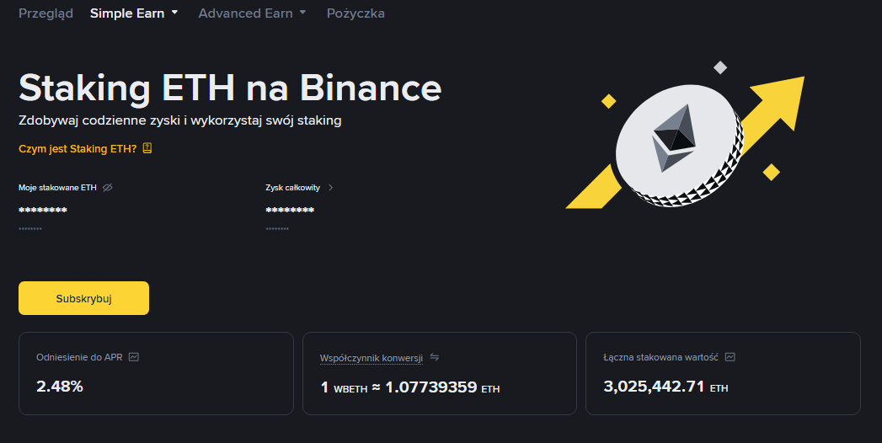882x443 pixels.
Task: Expand the Simple Earn dropdown arrow
Action: pyautogui.click(x=174, y=13)
